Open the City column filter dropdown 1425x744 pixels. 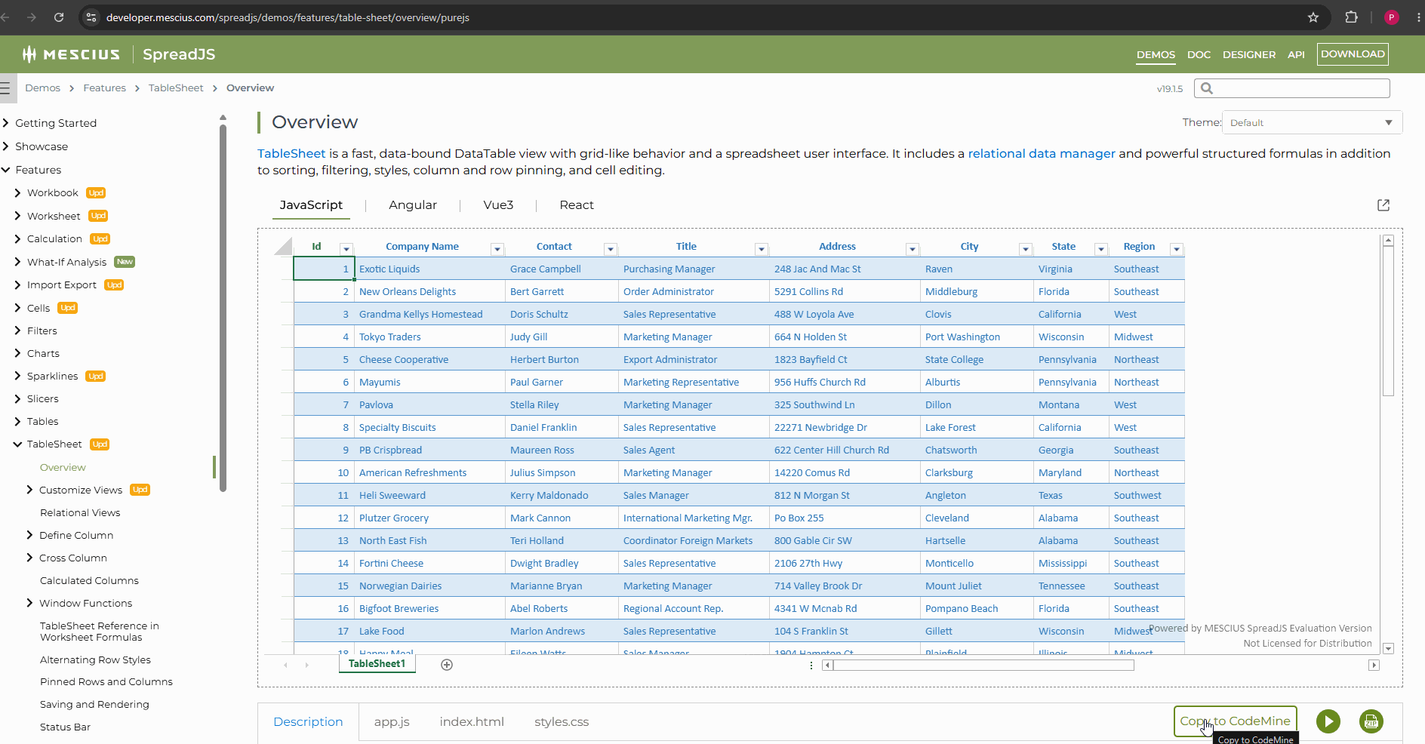coord(1026,249)
